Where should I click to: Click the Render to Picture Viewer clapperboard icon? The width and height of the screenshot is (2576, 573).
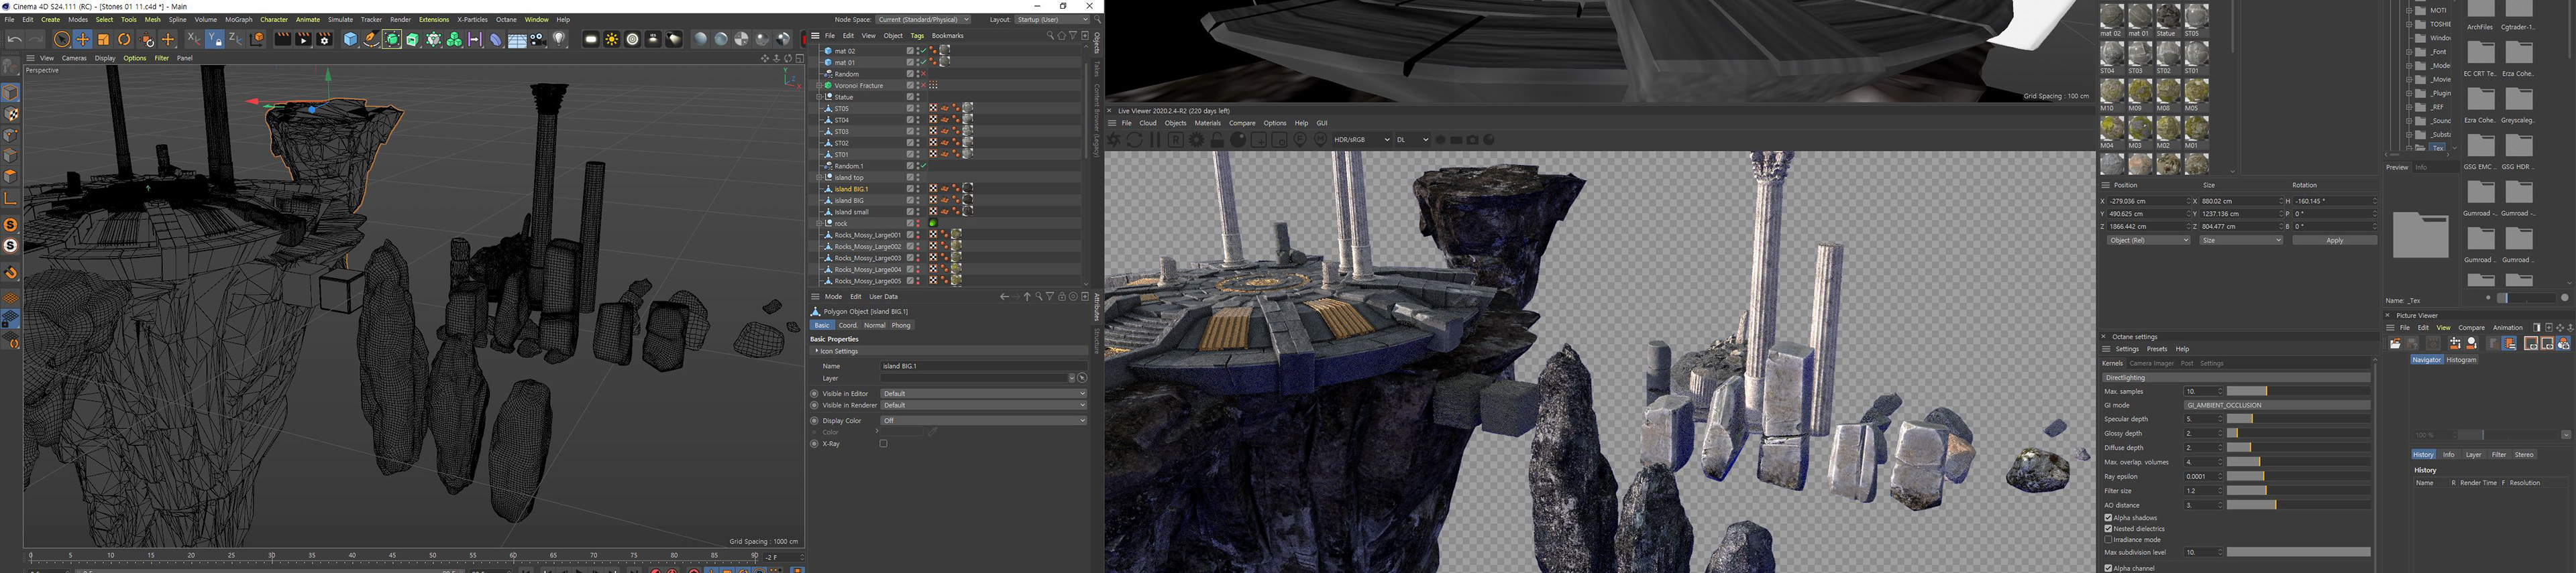(x=303, y=39)
